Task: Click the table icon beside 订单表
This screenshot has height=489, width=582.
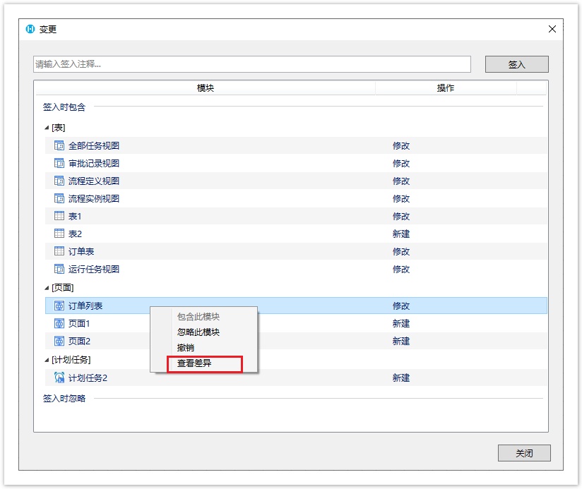Action: 59,252
